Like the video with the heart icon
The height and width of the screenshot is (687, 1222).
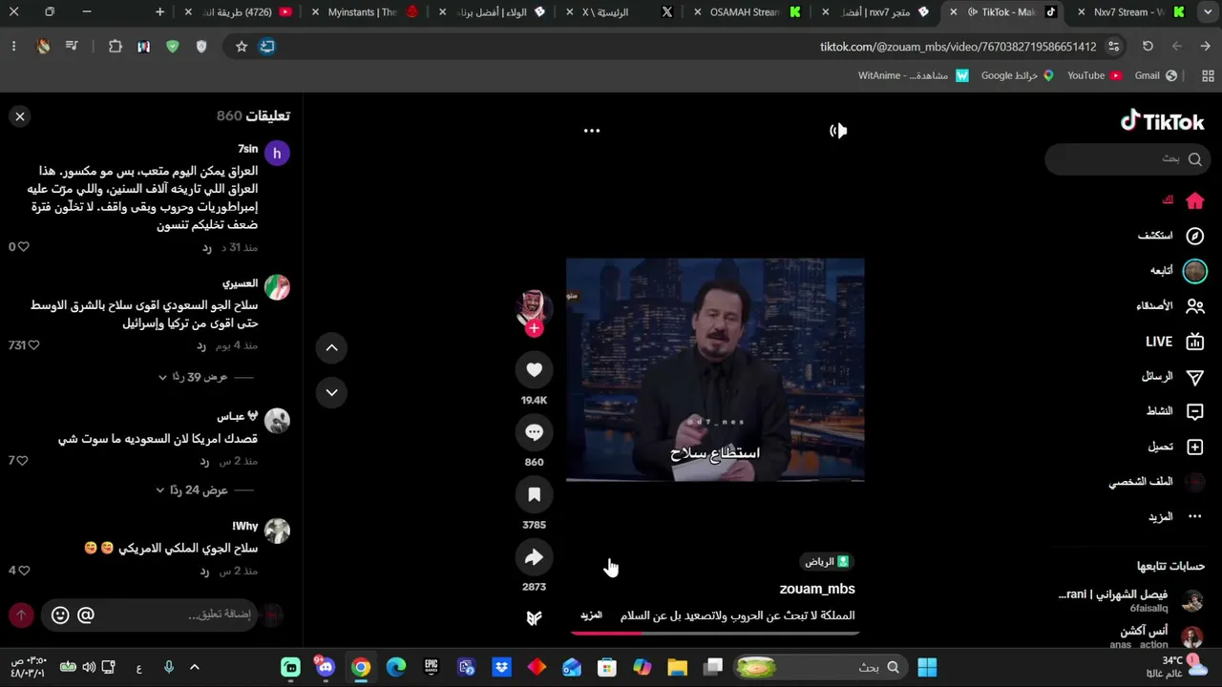534,370
